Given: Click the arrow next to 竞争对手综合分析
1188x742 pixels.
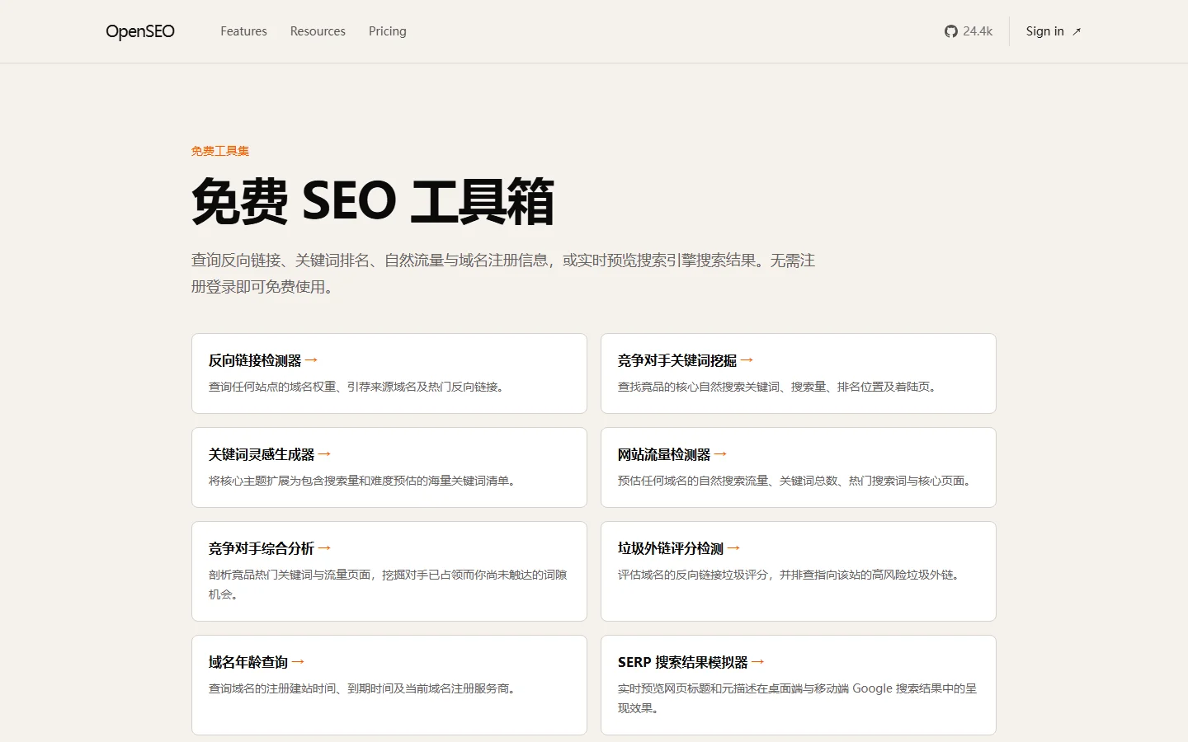Looking at the screenshot, I should click(324, 548).
